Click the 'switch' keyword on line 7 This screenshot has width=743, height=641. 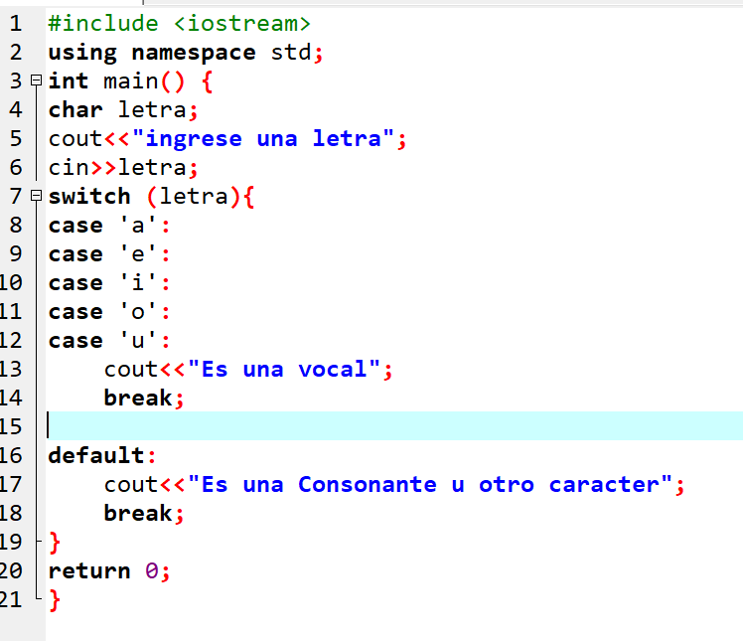coord(89,196)
